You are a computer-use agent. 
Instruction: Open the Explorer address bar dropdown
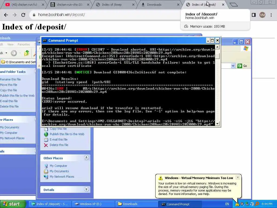(x=233, y=66)
